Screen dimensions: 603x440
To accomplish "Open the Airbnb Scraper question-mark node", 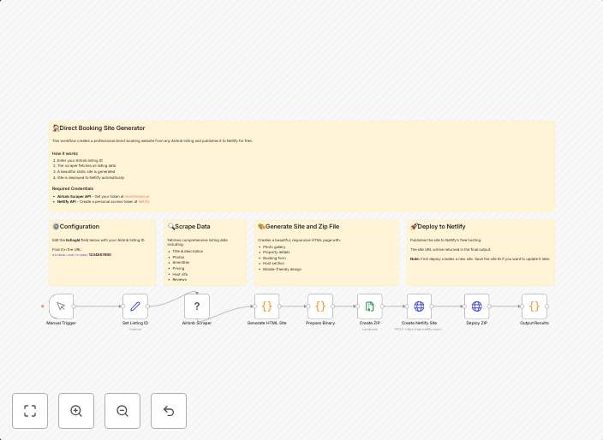I will pyautogui.click(x=196, y=306).
